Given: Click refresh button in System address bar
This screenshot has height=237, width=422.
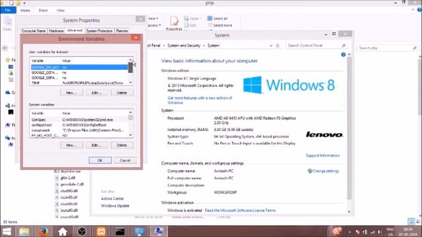Looking at the screenshot, I should pos(278,45).
